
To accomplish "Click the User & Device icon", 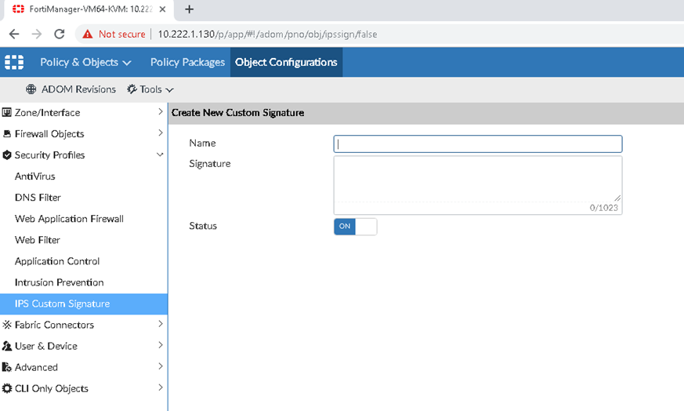I will point(7,346).
